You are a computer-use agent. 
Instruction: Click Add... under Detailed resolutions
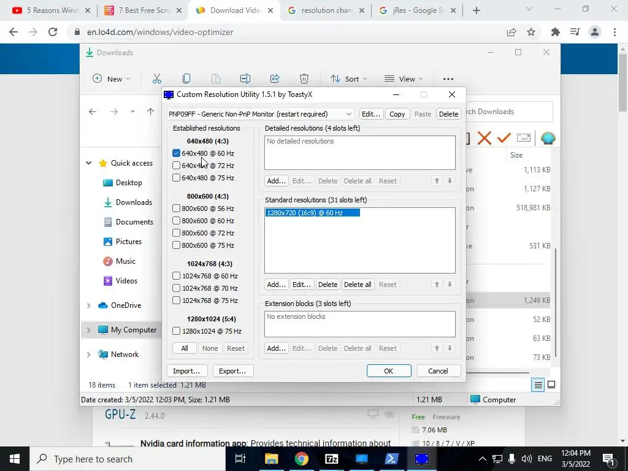click(x=277, y=181)
